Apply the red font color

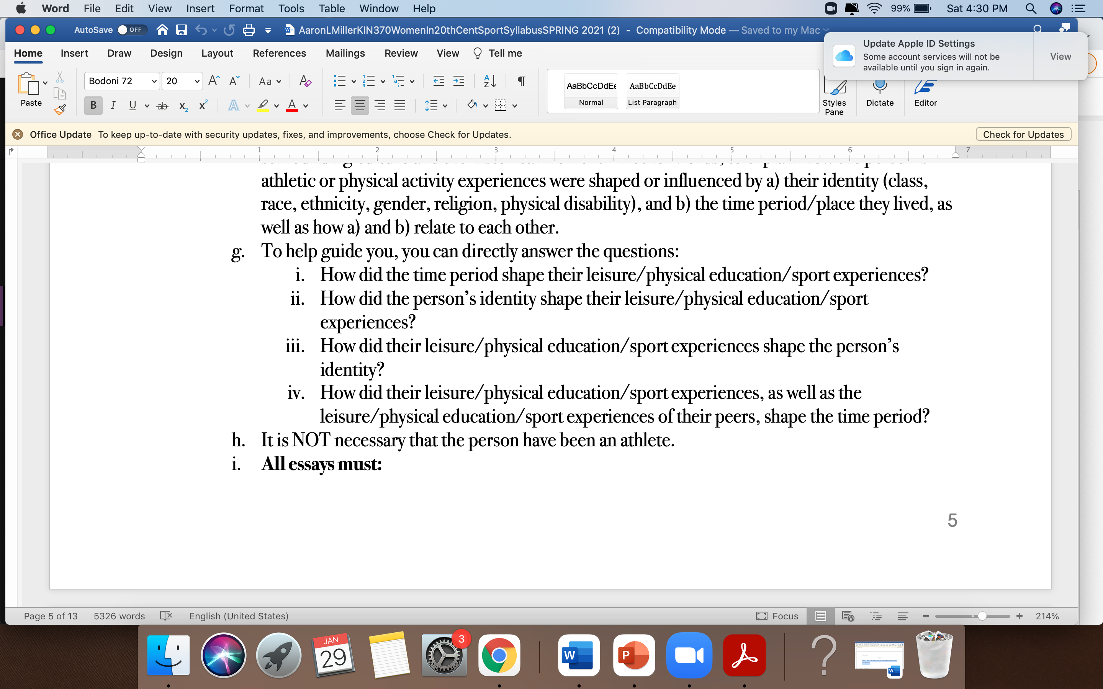tap(292, 106)
